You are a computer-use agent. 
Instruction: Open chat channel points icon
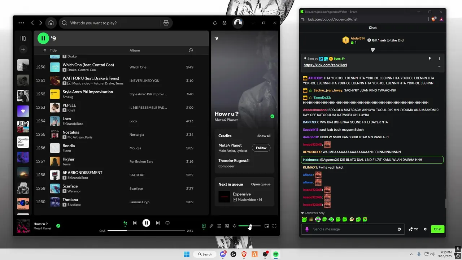pyautogui.click(x=414, y=229)
